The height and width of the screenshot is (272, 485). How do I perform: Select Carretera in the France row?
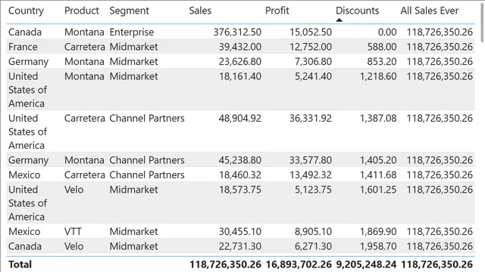[85, 47]
